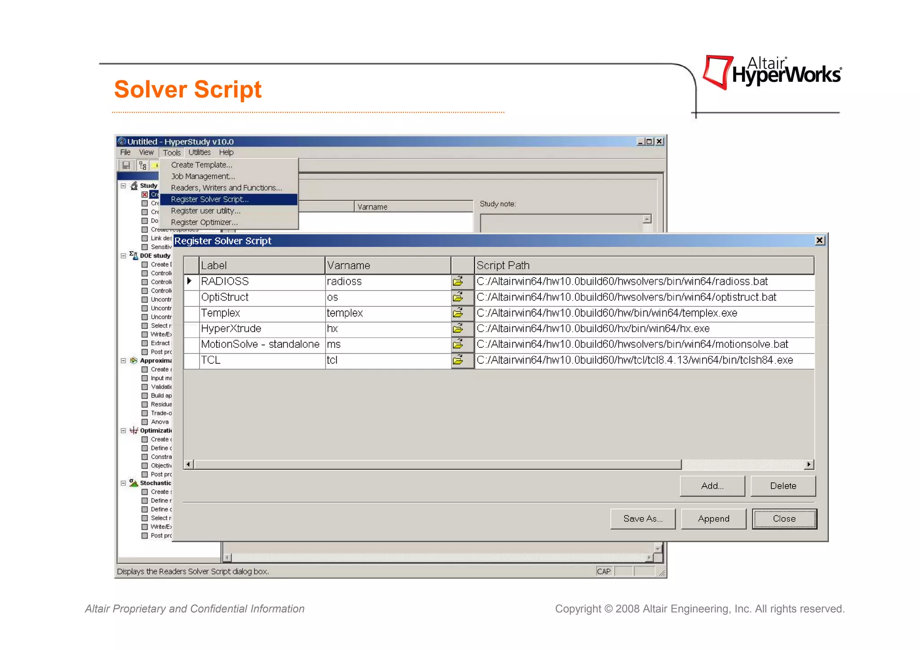Click the dialog horizontal scrollbar thumb
Viewport: 920px width, 650px height.
point(438,464)
